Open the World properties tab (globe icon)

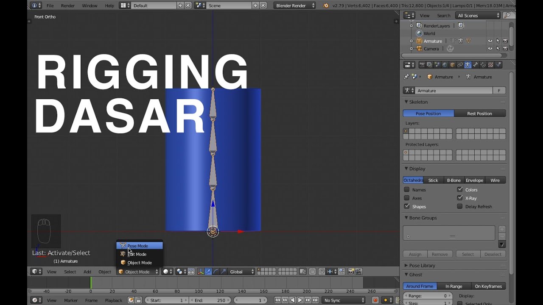point(445,65)
